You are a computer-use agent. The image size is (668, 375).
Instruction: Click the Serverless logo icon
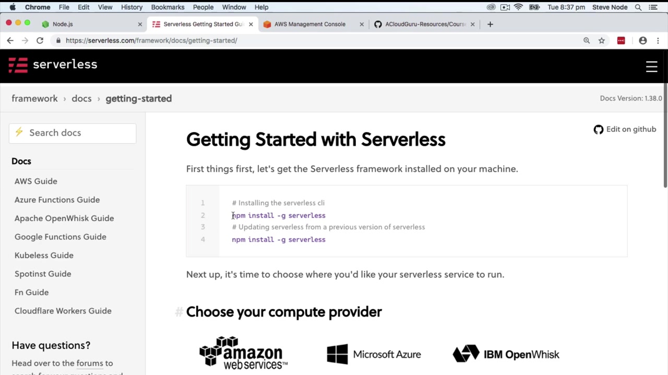pyautogui.click(x=18, y=65)
